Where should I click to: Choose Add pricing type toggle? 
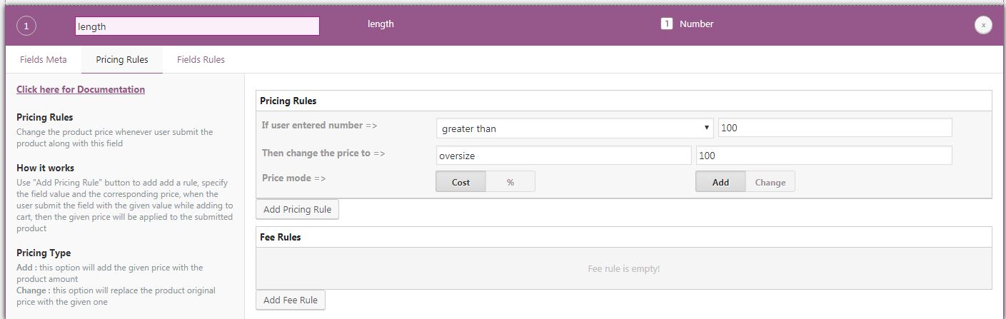pos(720,182)
